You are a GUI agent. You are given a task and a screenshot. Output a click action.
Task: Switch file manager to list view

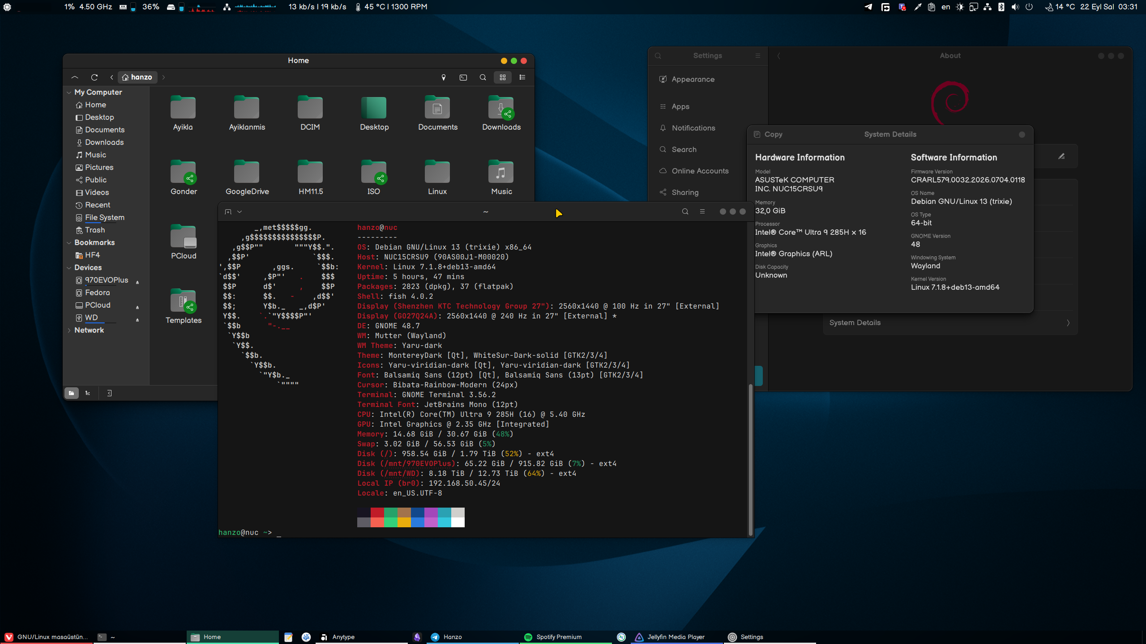click(522, 77)
